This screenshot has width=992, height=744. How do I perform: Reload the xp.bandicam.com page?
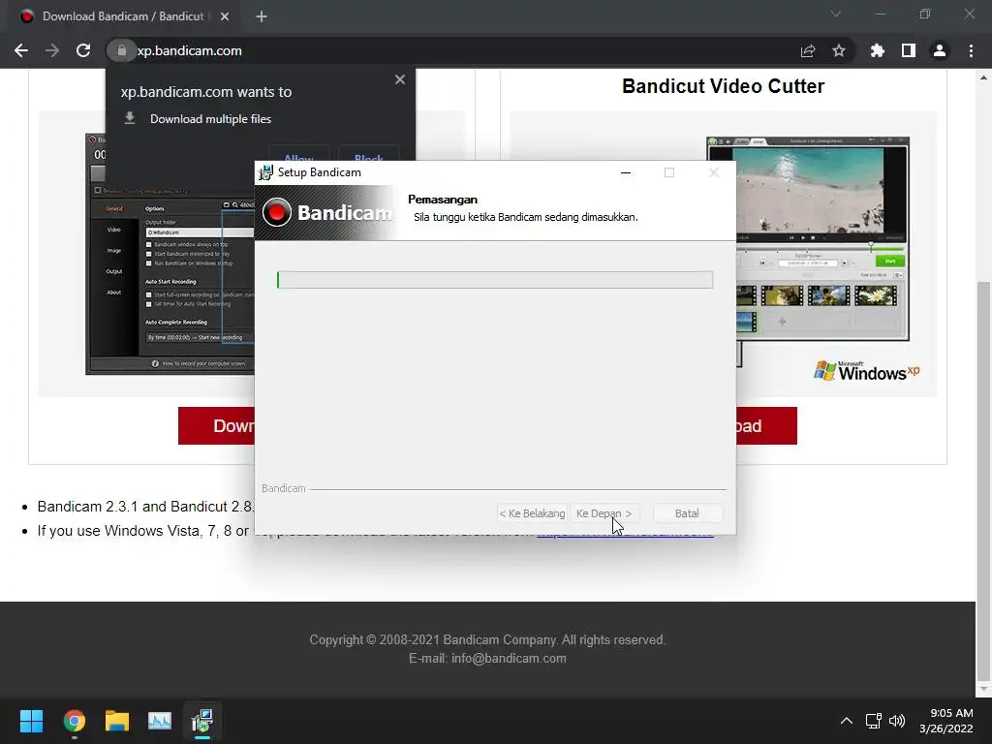(83, 50)
